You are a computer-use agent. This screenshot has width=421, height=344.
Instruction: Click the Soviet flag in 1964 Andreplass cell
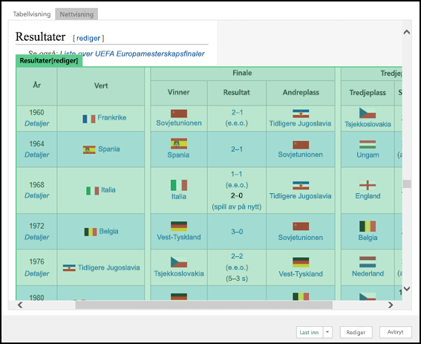(x=301, y=145)
